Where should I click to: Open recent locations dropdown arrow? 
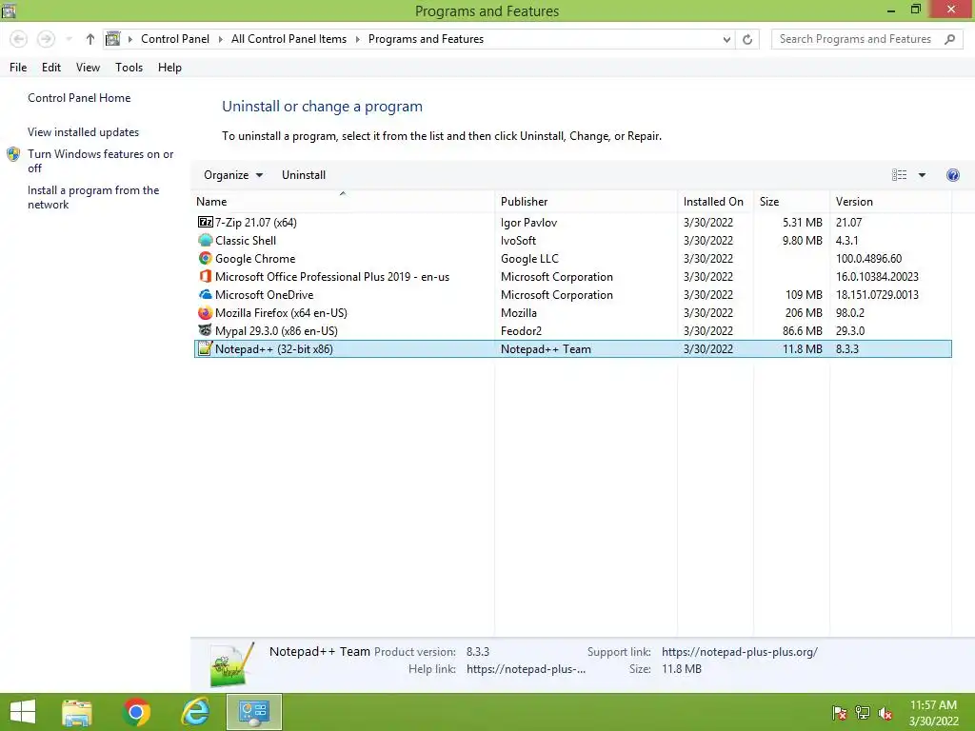[69, 39]
